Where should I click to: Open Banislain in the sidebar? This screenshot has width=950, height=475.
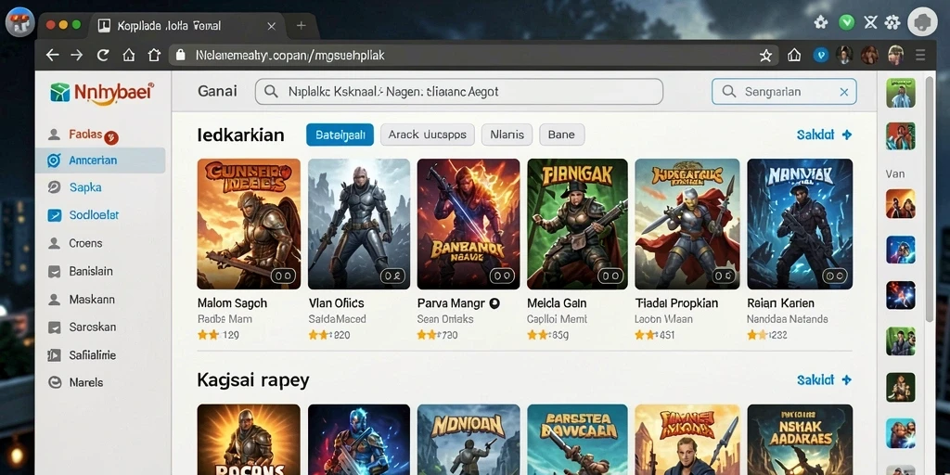[91, 272]
